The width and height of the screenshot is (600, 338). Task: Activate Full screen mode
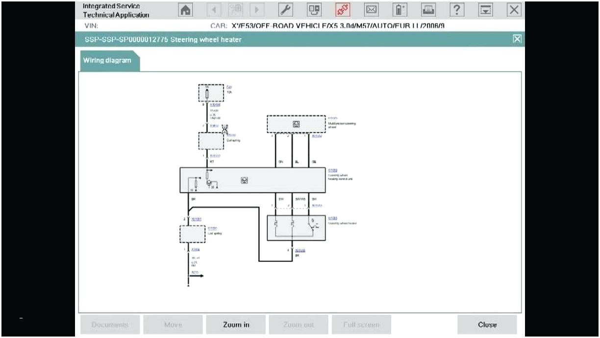point(361,324)
